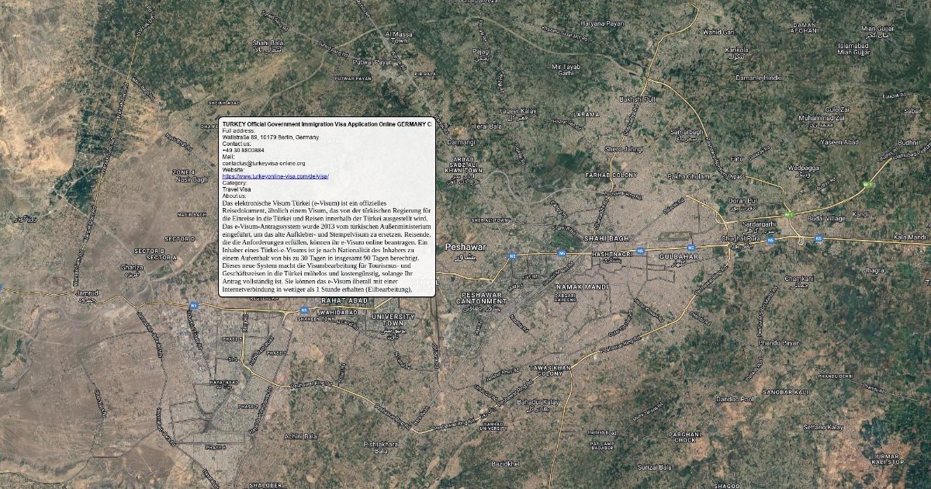
Task: Click the 'Dandoo Pool' map label
Action: [735, 399]
